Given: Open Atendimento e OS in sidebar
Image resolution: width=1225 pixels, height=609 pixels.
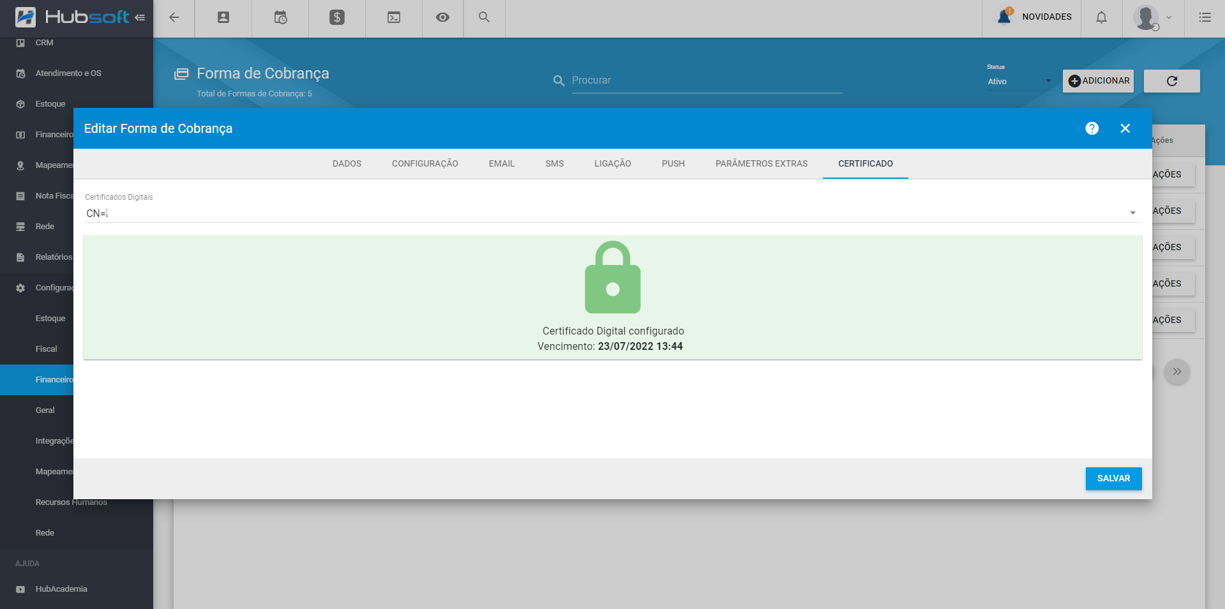Looking at the screenshot, I should tap(68, 73).
